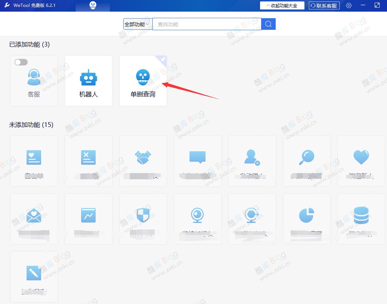Click the envelope-with-heart feature icon
387x304 pixels.
click(x=34, y=215)
